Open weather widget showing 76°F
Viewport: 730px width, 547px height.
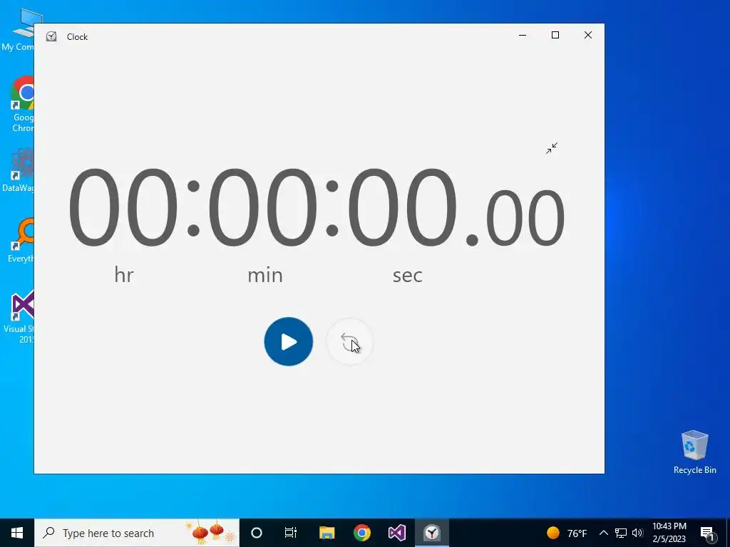(567, 533)
